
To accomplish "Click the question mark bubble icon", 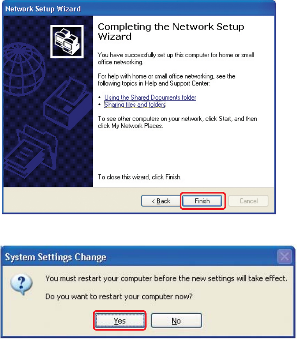I will click(x=21, y=284).
